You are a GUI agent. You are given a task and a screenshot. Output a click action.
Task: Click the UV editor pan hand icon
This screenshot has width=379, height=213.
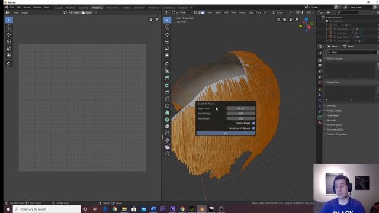[x=151, y=20]
